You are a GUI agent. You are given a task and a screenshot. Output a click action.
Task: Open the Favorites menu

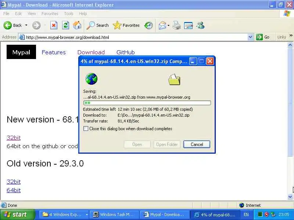(x=50, y=14)
